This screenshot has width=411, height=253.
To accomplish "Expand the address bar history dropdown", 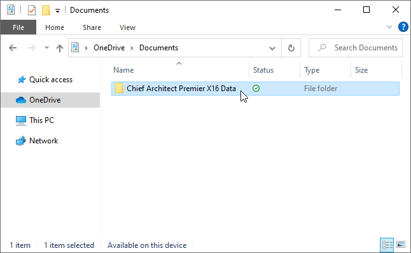I will tap(272, 48).
